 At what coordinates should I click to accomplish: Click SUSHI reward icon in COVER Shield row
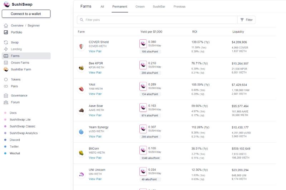click(x=143, y=44)
